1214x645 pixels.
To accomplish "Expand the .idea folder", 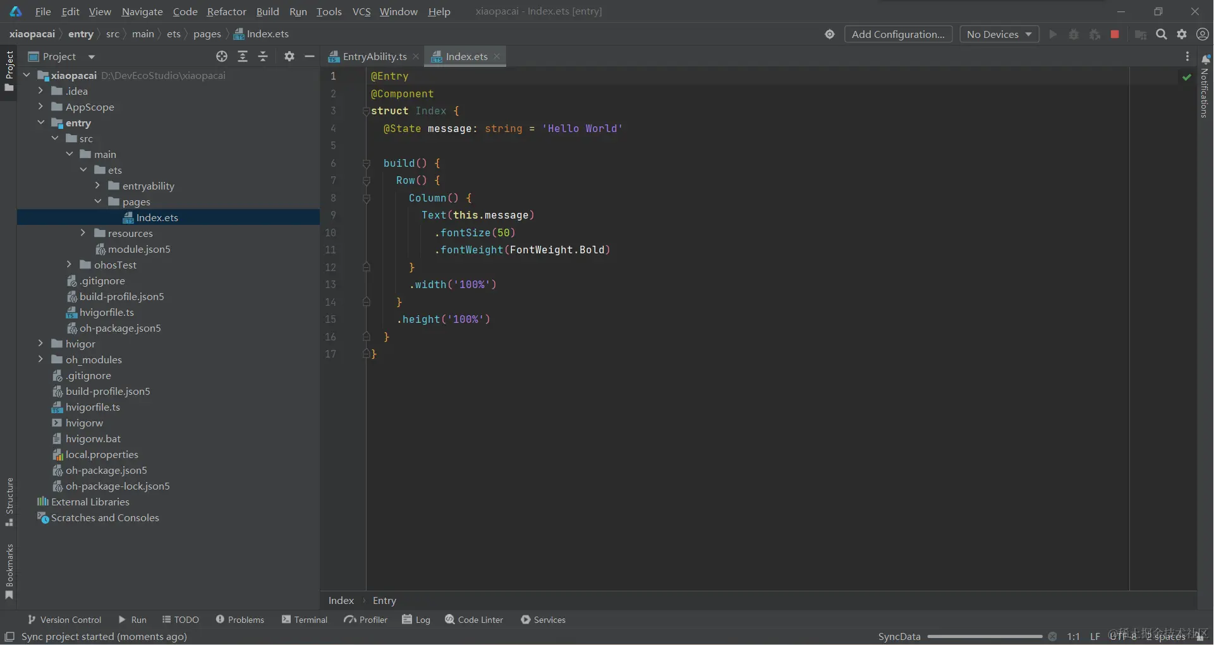I will point(40,91).
